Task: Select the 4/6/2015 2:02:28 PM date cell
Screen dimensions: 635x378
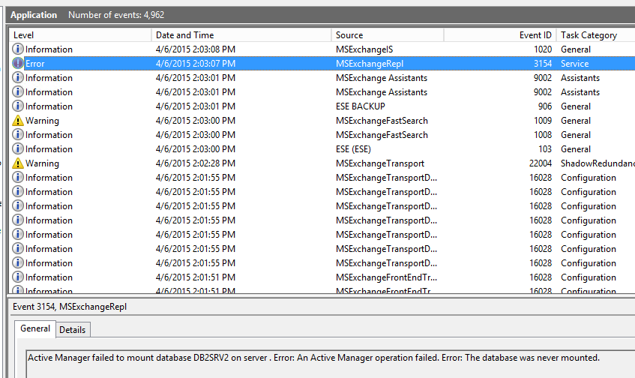Action: tap(196, 163)
